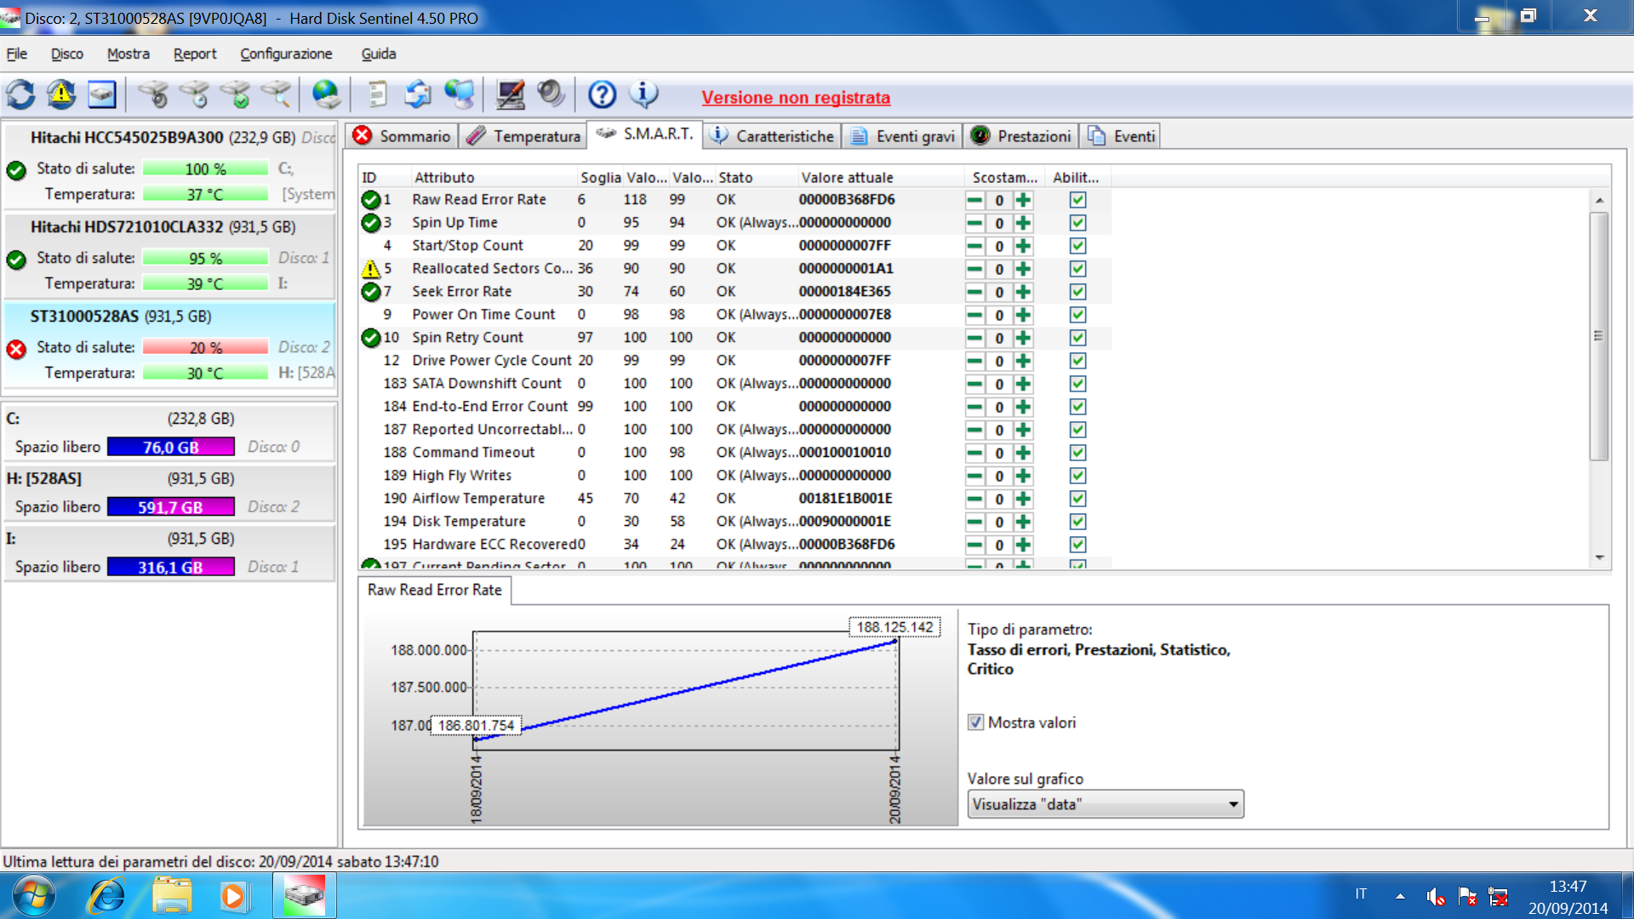Toggle the enabled checkbox for Raw Read Error Rate
This screenshot has height=919, width=1634.
point(1077,200)
